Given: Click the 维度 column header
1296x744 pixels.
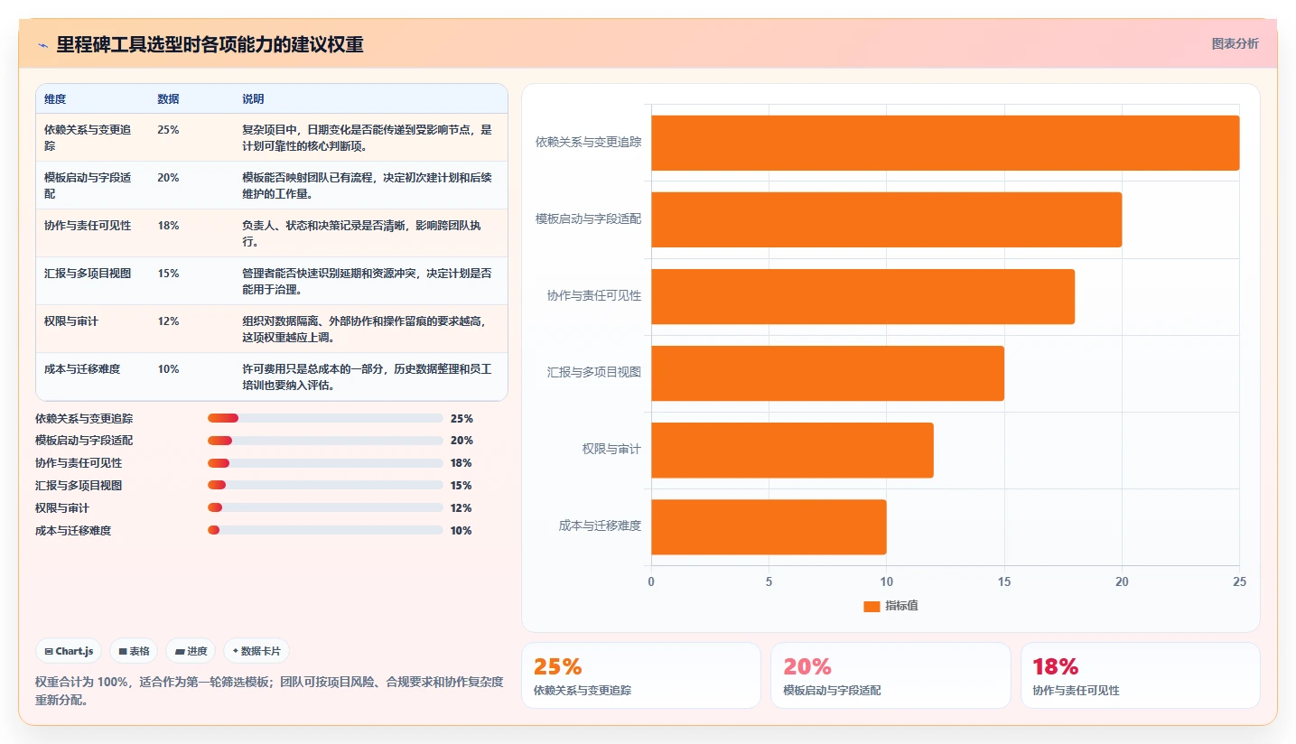Looking at the screenshot, I should pos(55,99).
